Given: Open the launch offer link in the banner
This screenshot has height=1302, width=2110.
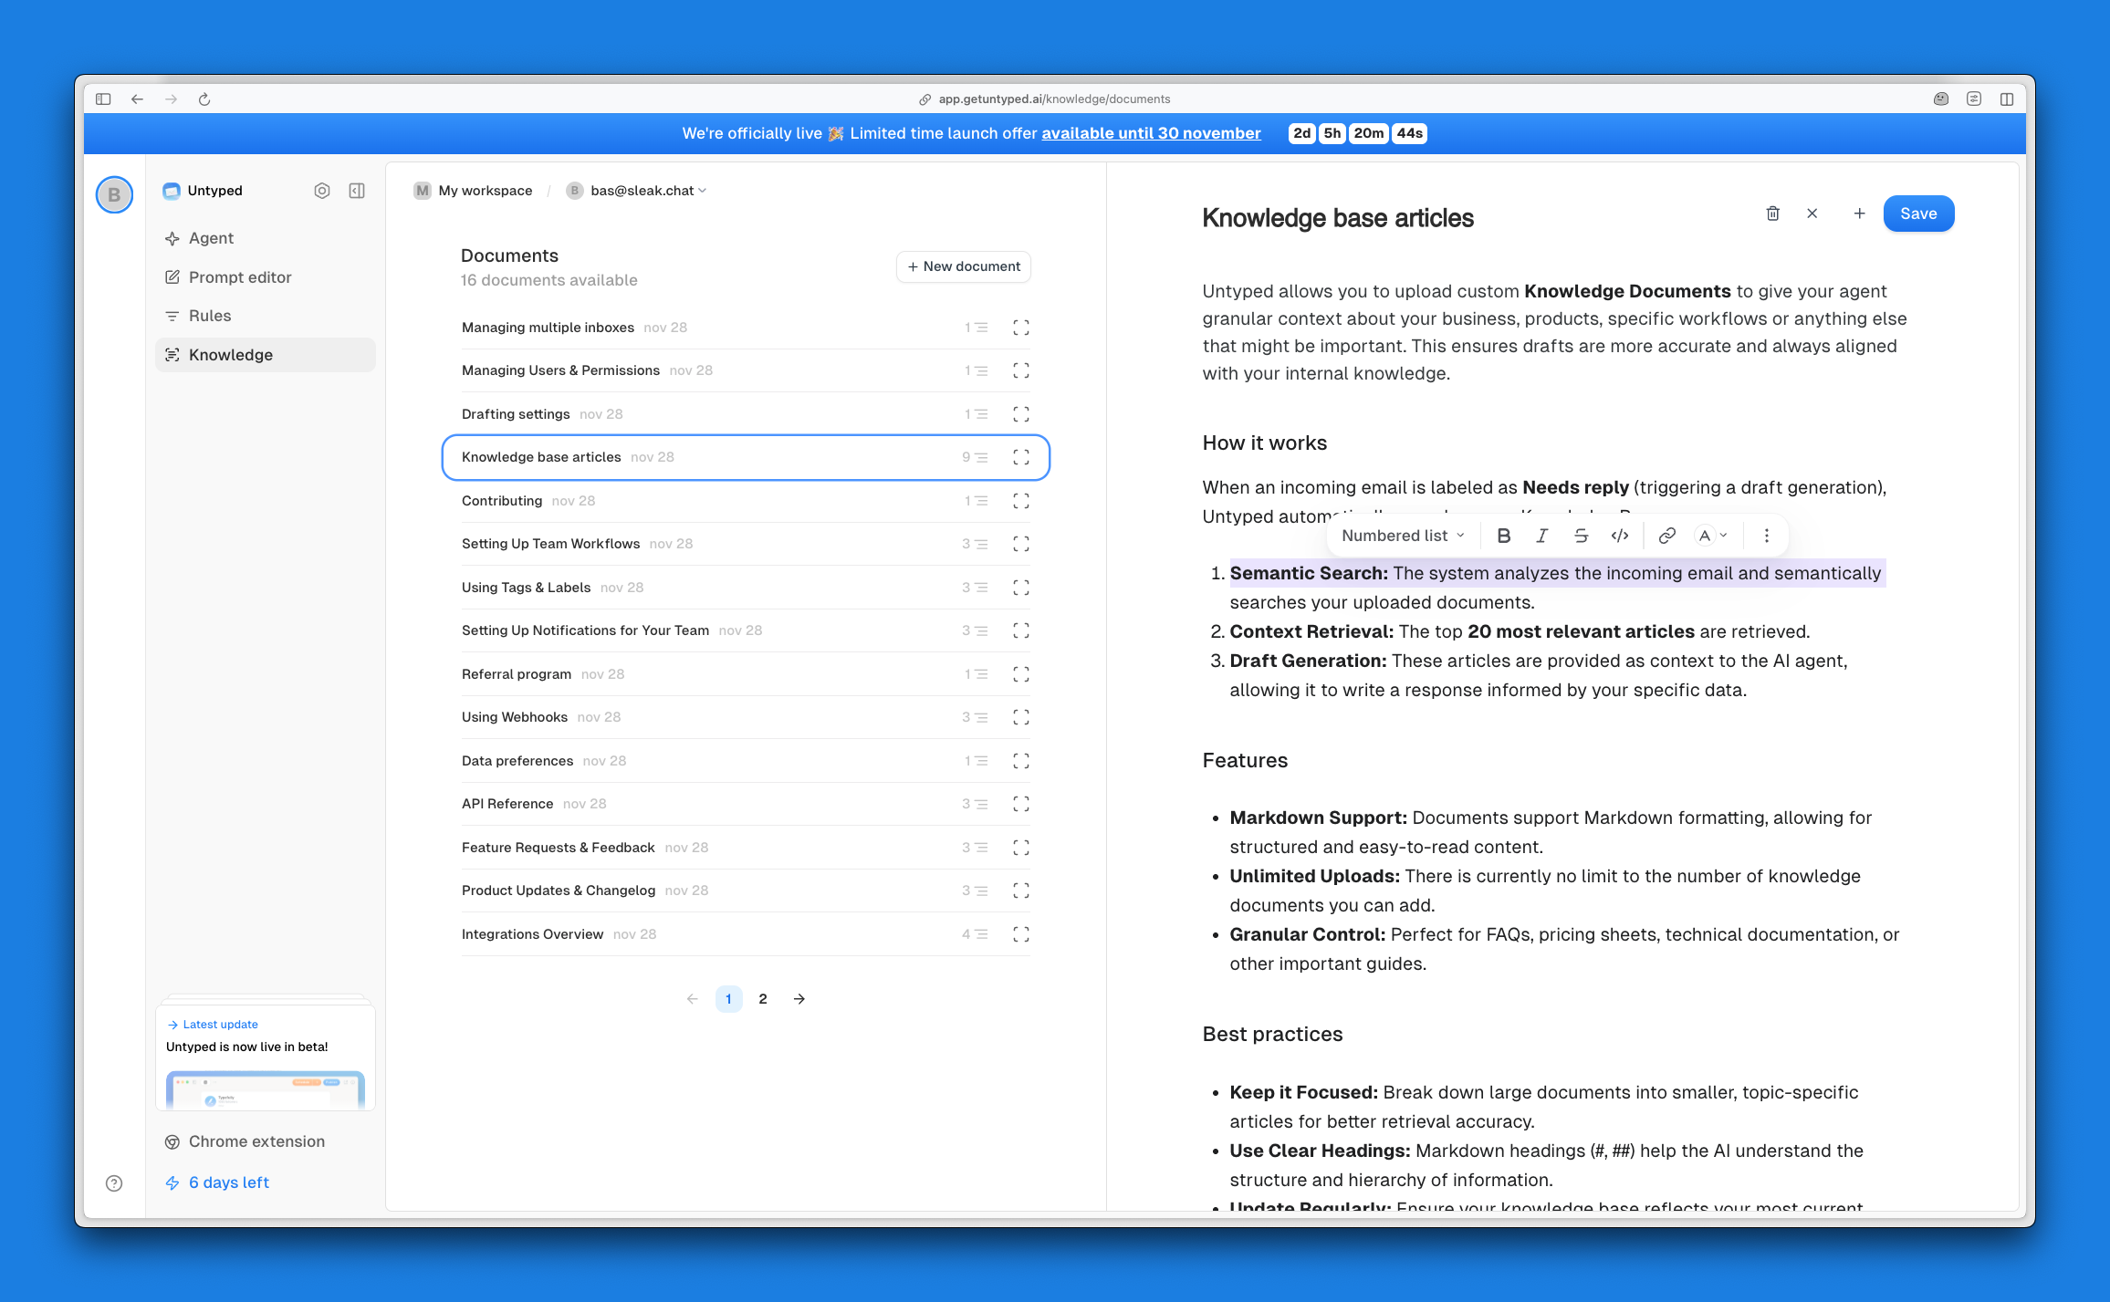Looking at the screenshot, I should (1151, 133).
